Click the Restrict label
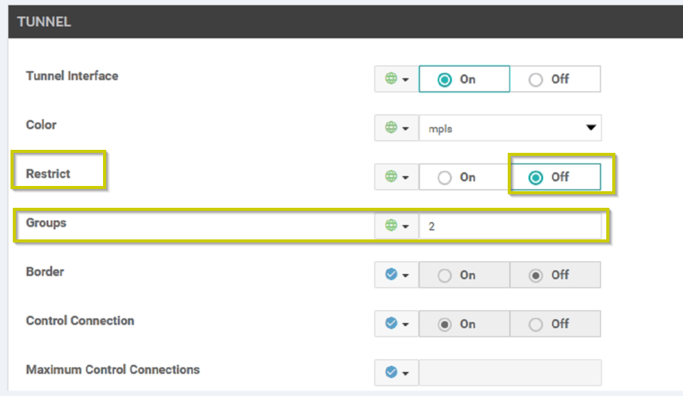 pyautogui.click(x=48, y=174)
